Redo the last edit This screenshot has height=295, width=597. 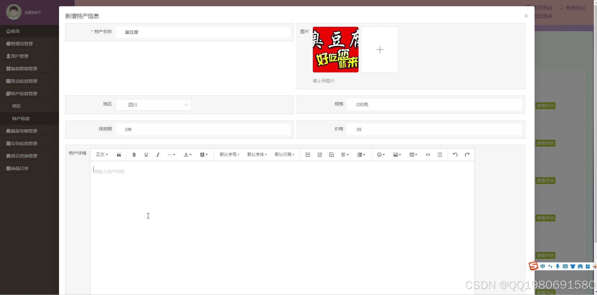pyautogui.click(x=467, y=155)
